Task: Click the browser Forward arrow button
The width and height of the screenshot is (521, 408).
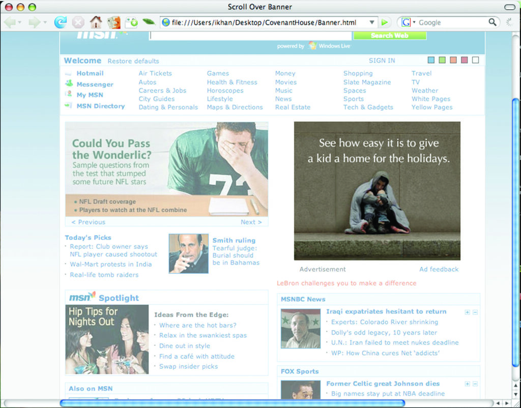Action: click(34, 22)
